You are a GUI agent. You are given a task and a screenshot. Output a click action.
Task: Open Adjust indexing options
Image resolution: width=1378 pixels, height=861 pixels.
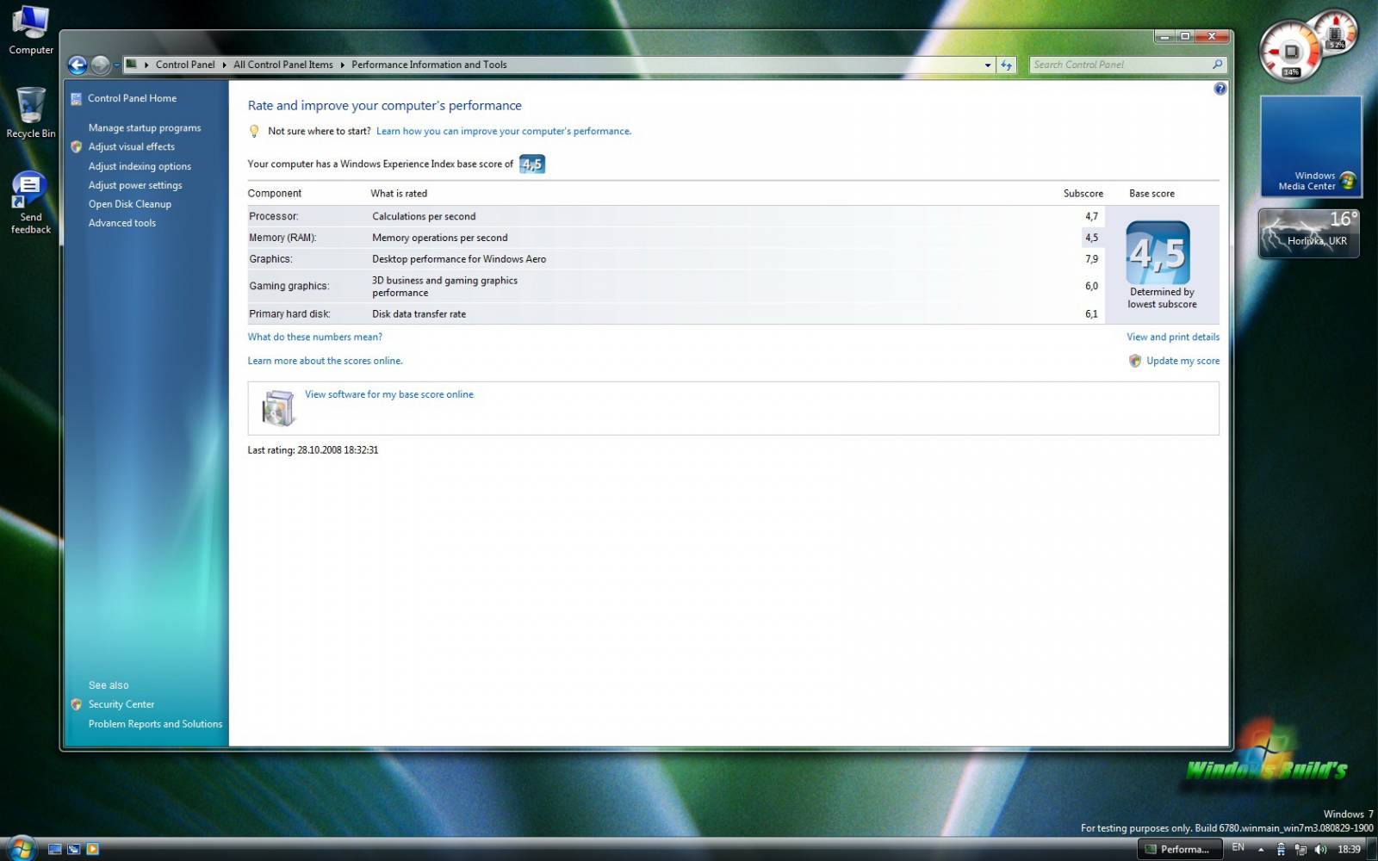[x=140, y=166]
